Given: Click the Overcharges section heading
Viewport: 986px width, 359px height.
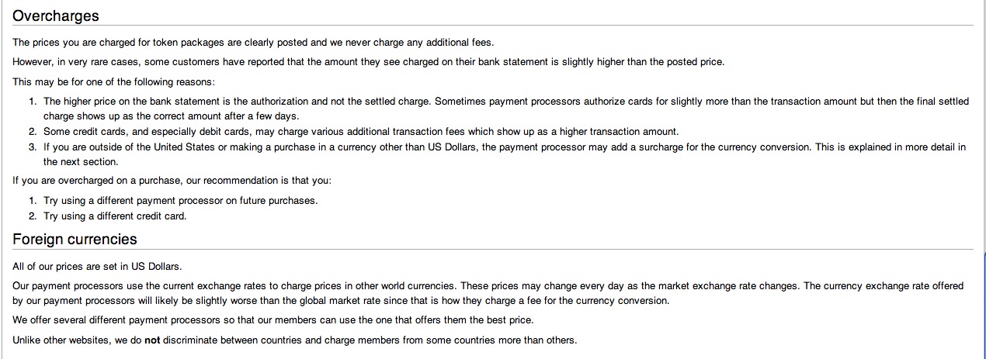Looking at the screenshot, I should point(55,16).
